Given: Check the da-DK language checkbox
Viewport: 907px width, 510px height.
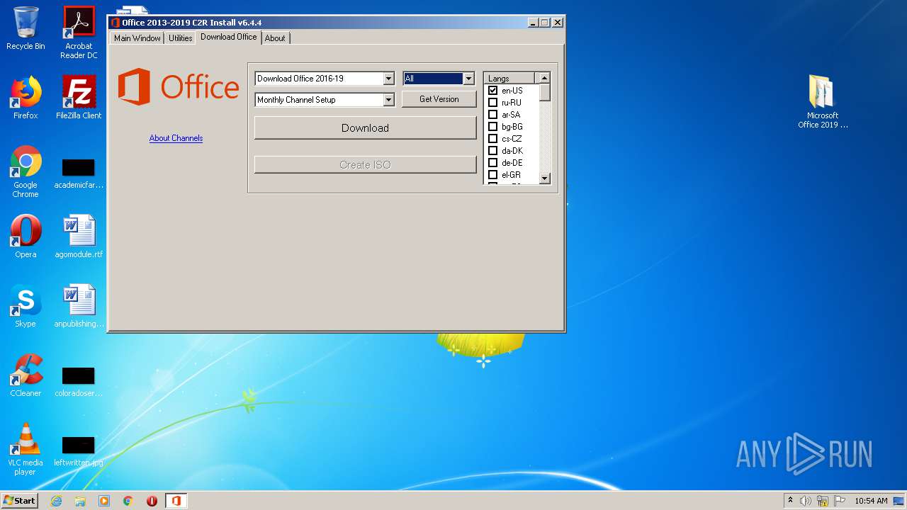Looking at the screenshot, I should pyautogui.click(x=493, y=151).
